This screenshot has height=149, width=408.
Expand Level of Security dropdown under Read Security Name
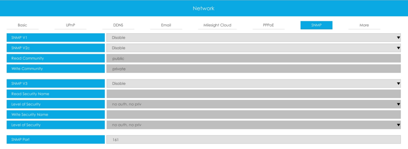[x=253, y=104]
